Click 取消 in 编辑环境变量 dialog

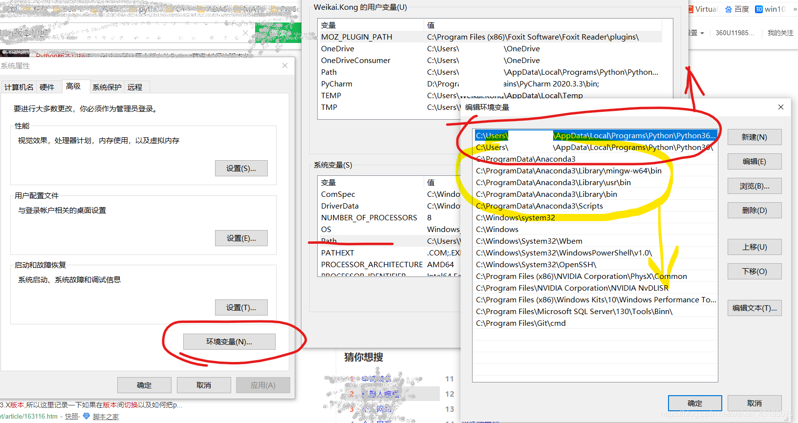click(755, 403)
